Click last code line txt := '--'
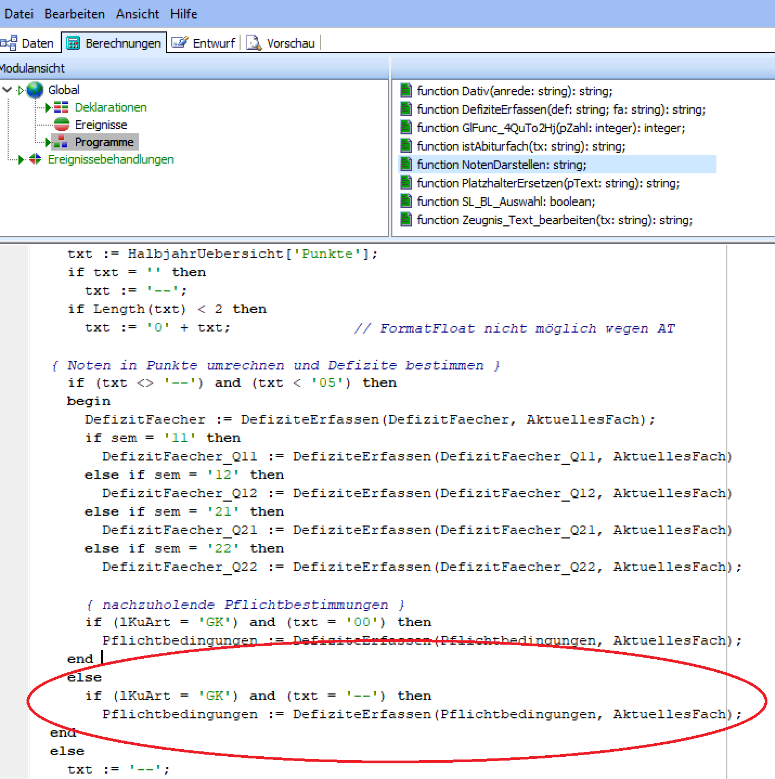The image size is (775, 779). [x=118, y=769]
